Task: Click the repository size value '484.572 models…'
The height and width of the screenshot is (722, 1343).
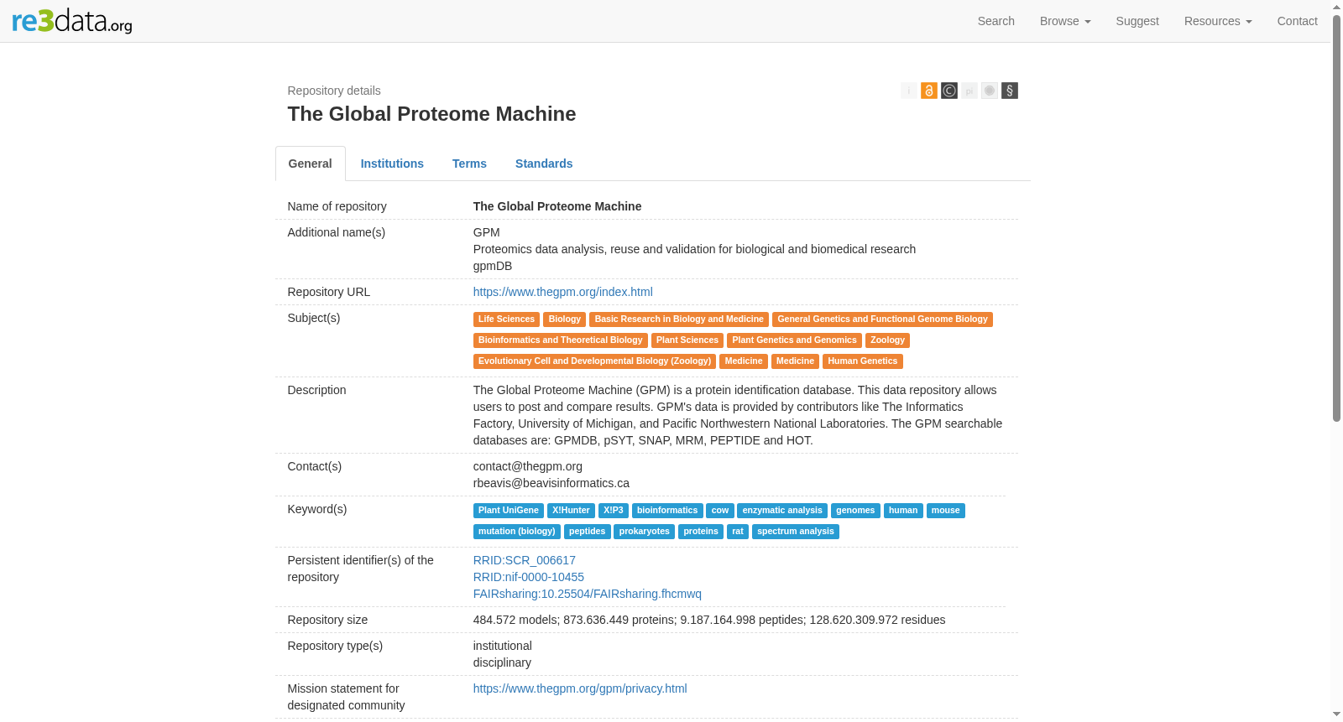Action: tap(709, 620)
